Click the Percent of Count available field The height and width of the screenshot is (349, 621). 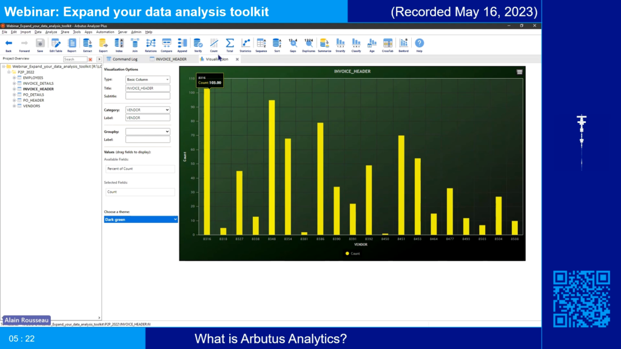(140, 169)
